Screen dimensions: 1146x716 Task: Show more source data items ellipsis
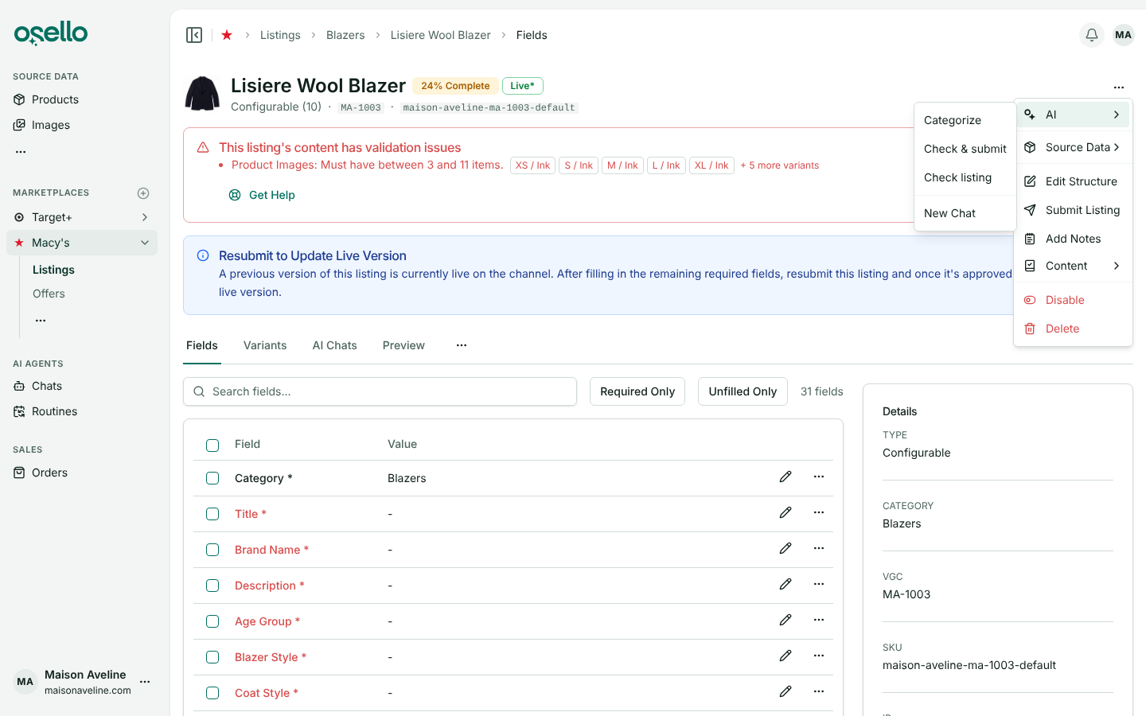21,151
